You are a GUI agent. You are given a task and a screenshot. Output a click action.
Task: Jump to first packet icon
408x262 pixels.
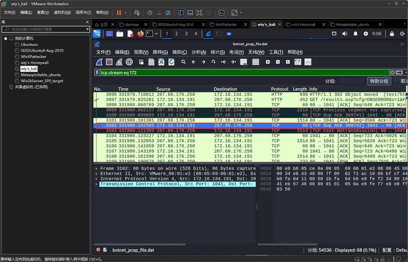[224, 62]
